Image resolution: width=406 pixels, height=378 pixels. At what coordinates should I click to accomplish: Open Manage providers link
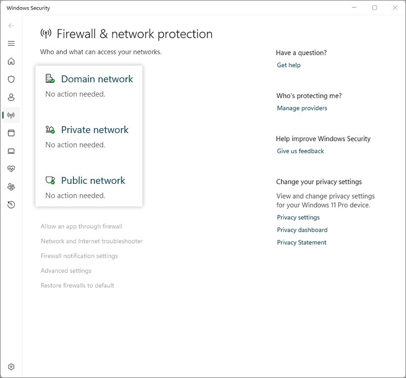[x=302, y=108]
